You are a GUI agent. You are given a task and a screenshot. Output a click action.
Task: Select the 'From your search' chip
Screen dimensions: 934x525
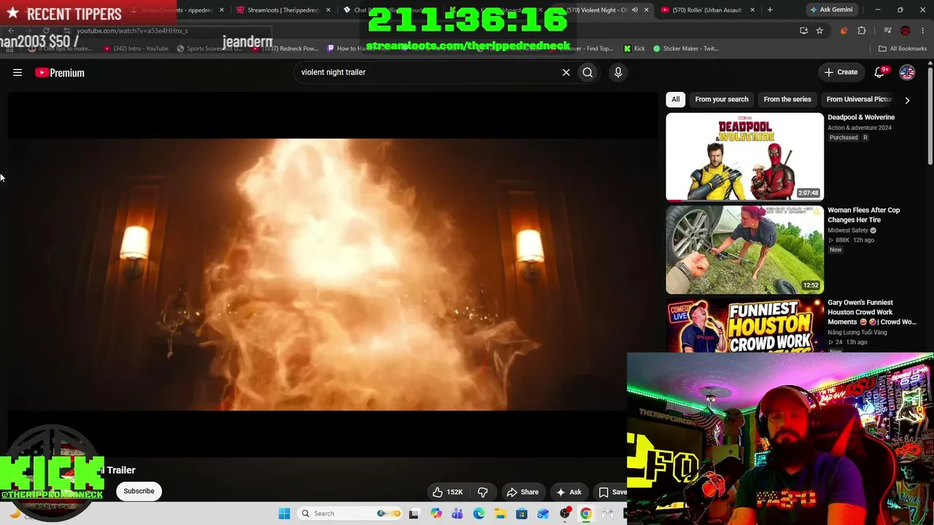tap(722, 99)
